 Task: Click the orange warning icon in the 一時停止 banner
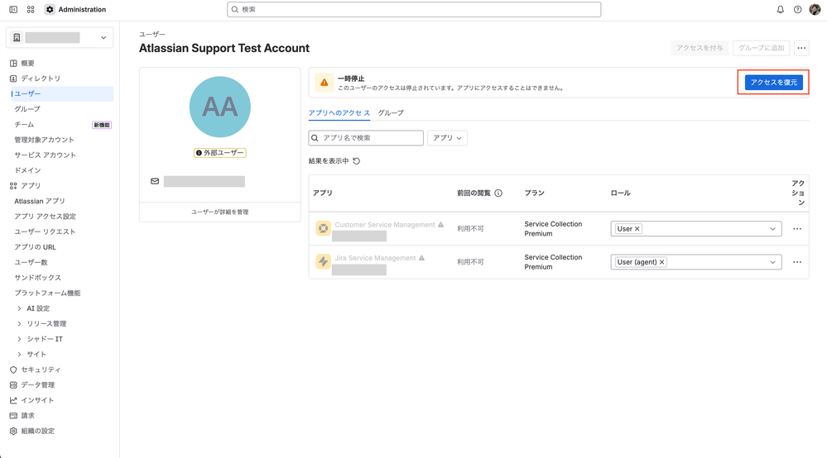[x=325, y=83]
